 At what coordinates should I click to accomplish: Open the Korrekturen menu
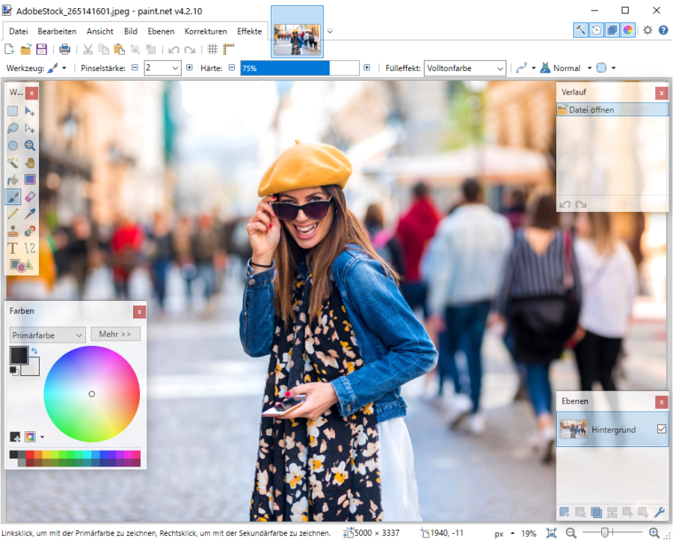click(206, 31)
